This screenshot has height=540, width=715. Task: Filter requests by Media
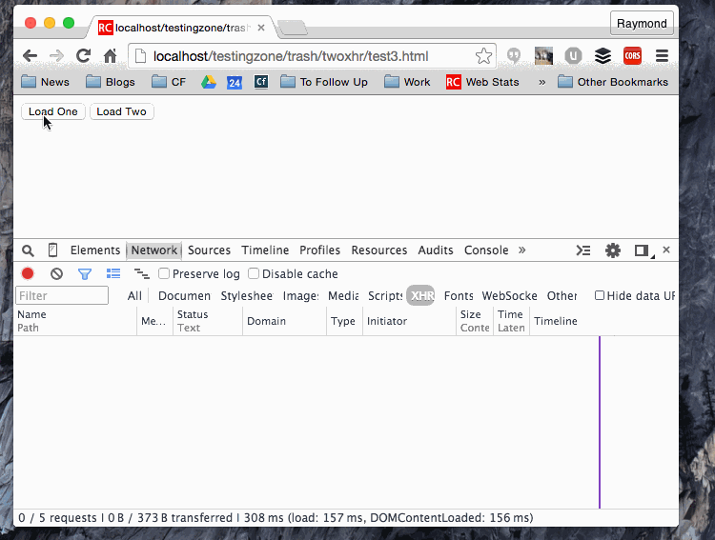pyautogui.click(x=343, y=296)
